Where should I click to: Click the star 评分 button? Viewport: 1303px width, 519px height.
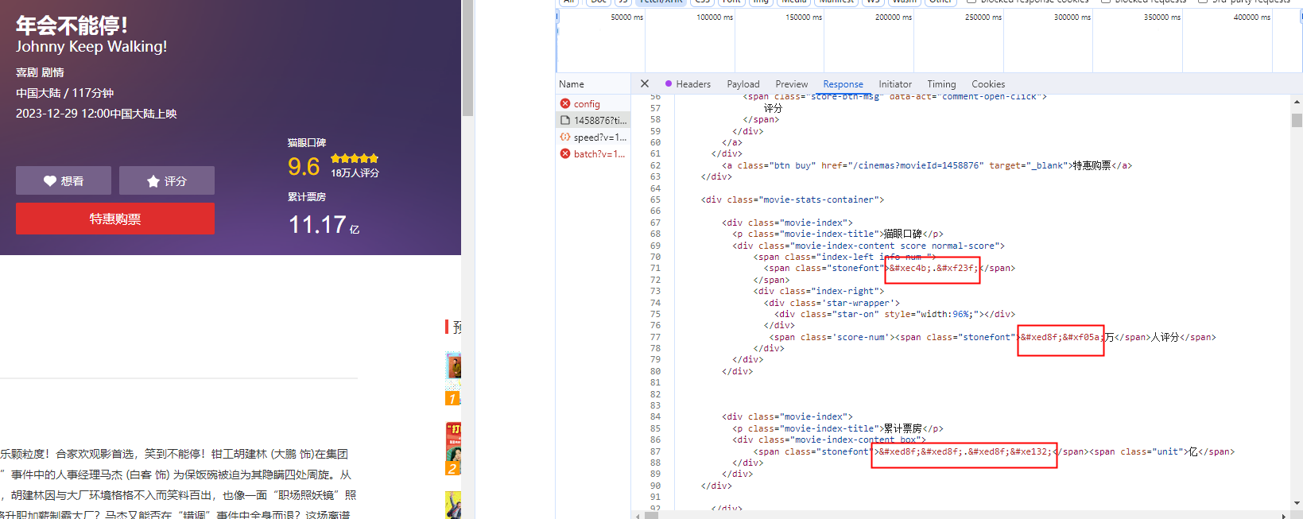(167, 181)
